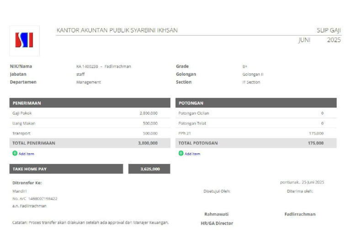Edit the PPh 21 amount 175,000
351x248 pixels.
point(316,133)
